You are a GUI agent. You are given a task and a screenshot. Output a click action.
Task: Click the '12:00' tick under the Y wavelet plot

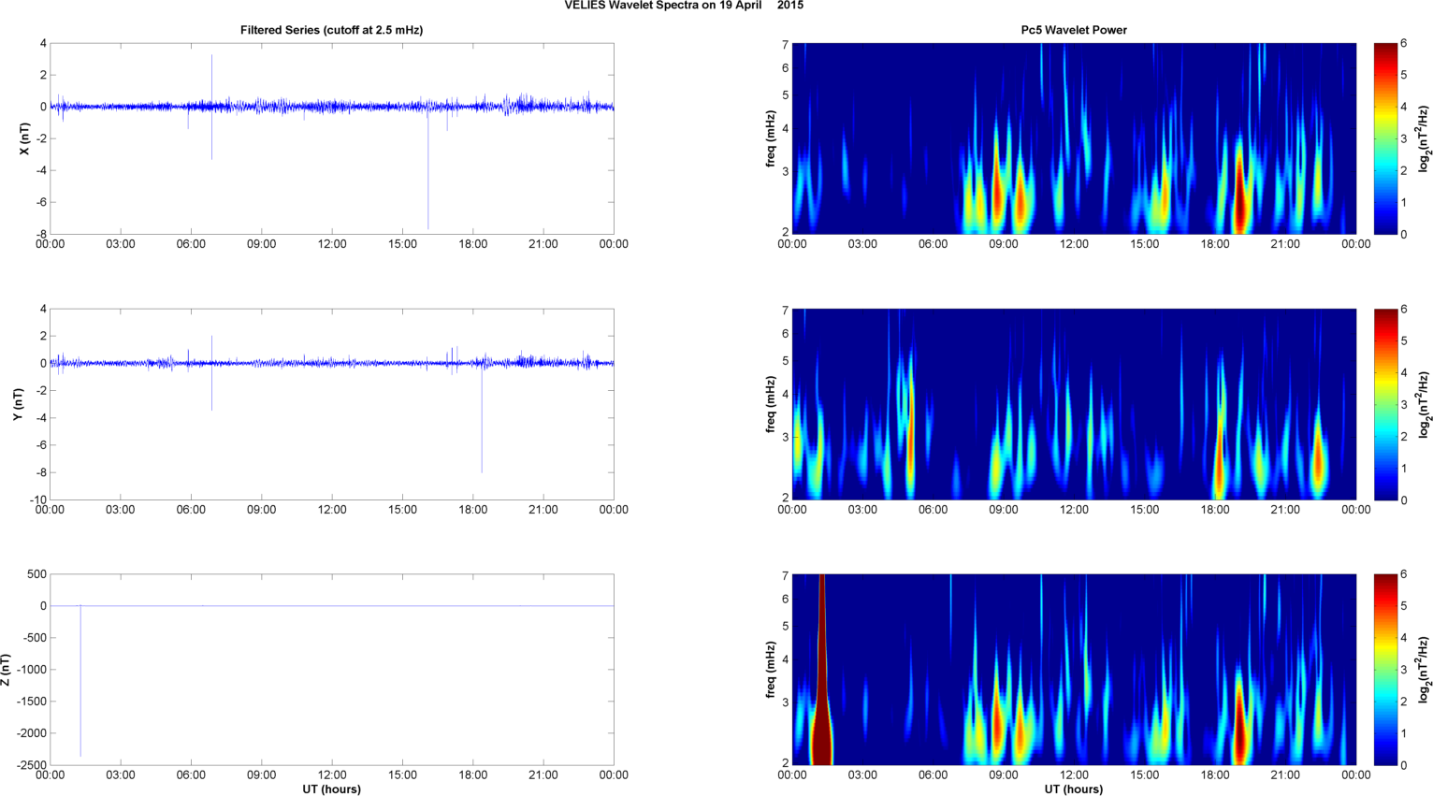click(x=1074, y=510)
